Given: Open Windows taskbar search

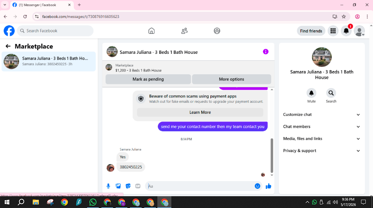Looking at the screenshot, I should pyautogui.click(x=21, y=202).
